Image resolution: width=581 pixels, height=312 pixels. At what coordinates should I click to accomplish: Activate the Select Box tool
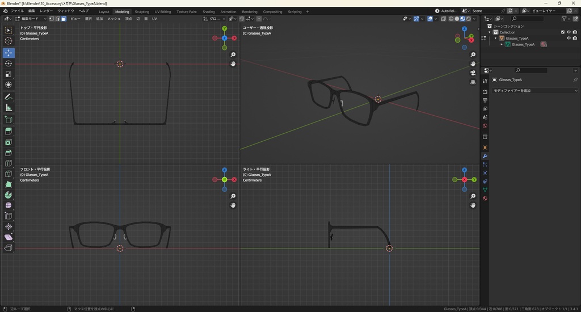click(9, 30)
